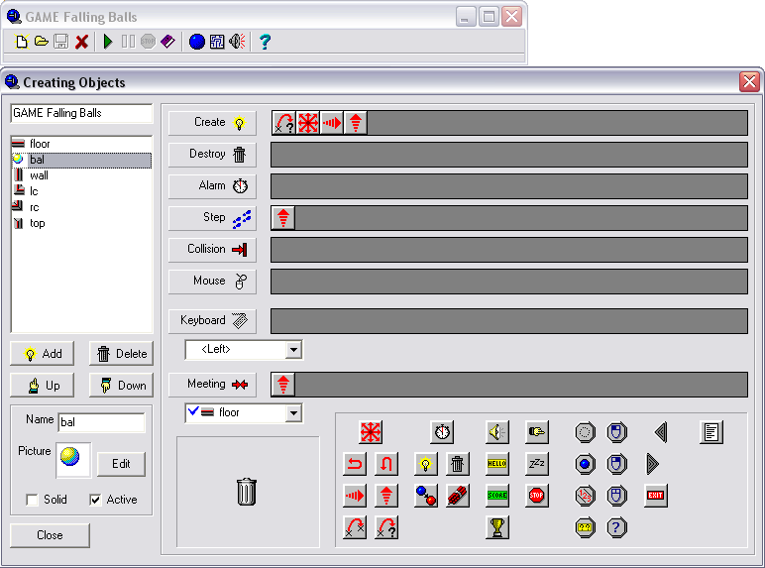
Task: Click eight-direction move action in Create event row
Action: click(308, 123)
